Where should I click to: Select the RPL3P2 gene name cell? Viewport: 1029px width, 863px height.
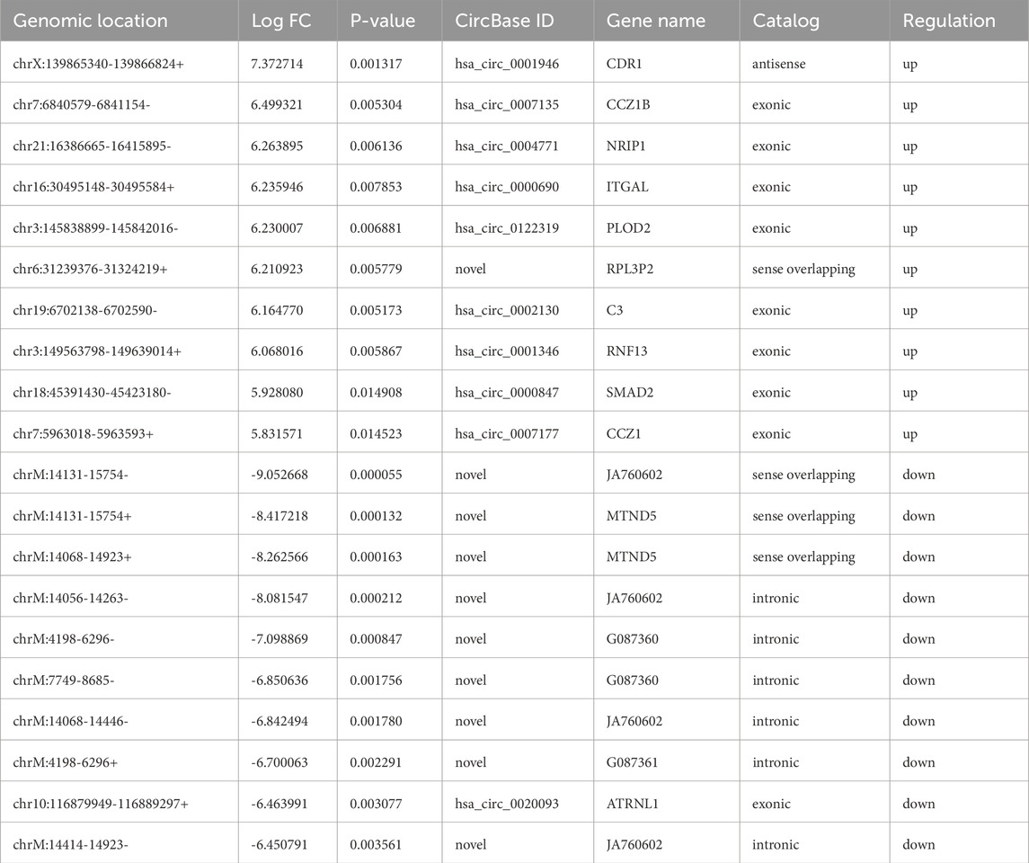tap(631, 270)
